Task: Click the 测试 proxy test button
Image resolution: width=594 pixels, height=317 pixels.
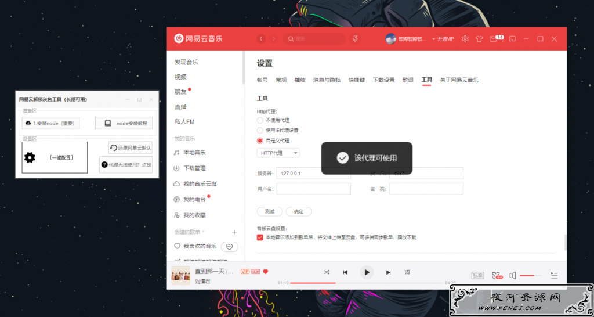Action: point(270,211)
